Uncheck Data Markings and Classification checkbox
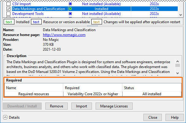 (9, 9)
